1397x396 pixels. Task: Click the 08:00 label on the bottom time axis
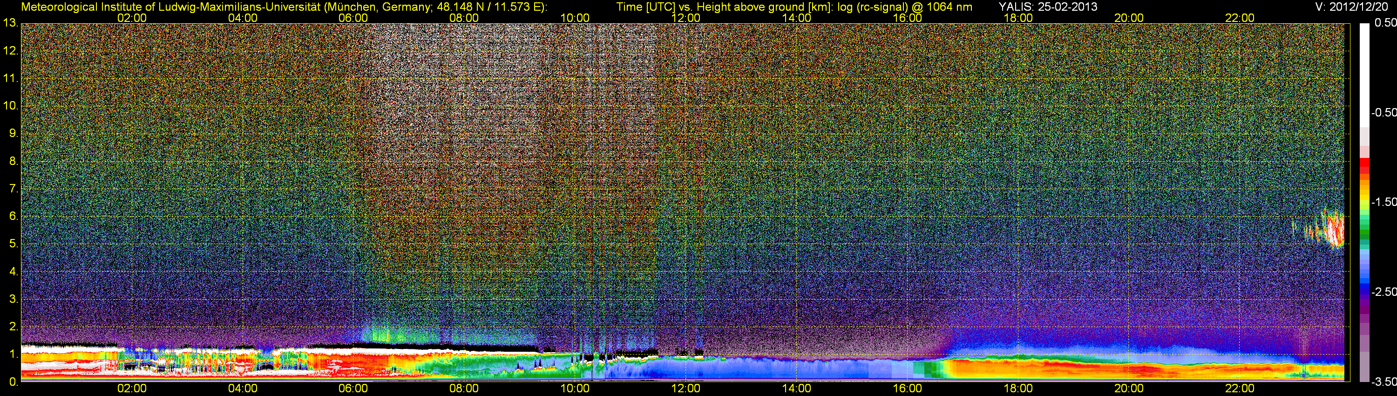coord(464,389)
